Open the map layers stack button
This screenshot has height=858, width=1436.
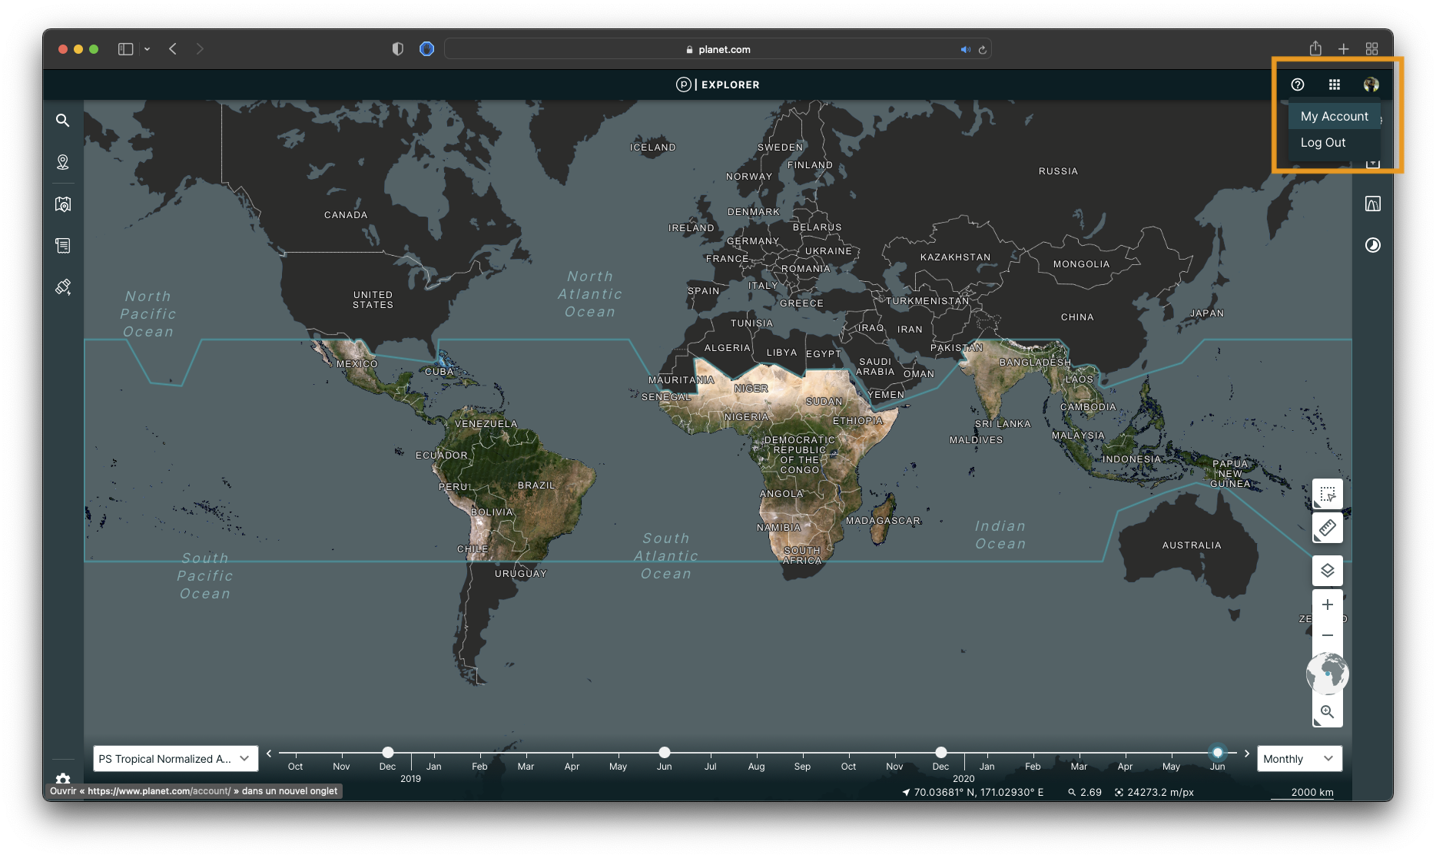pyautogui.click(x=1327, y=571)
